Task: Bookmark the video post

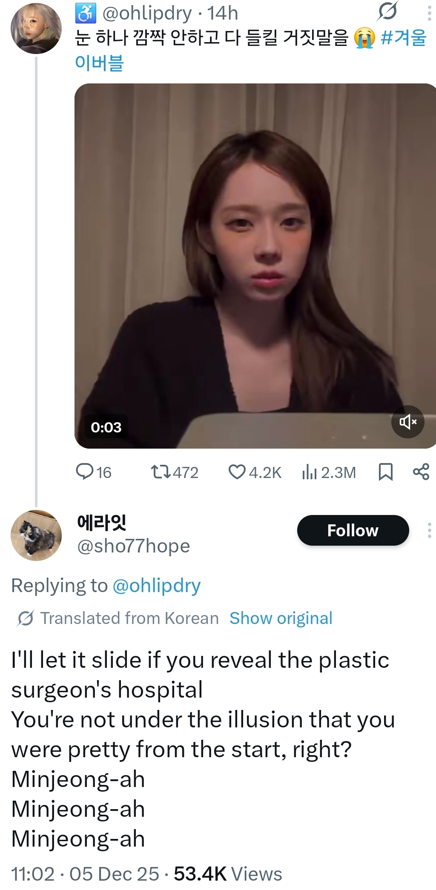Action: (385, 472)
